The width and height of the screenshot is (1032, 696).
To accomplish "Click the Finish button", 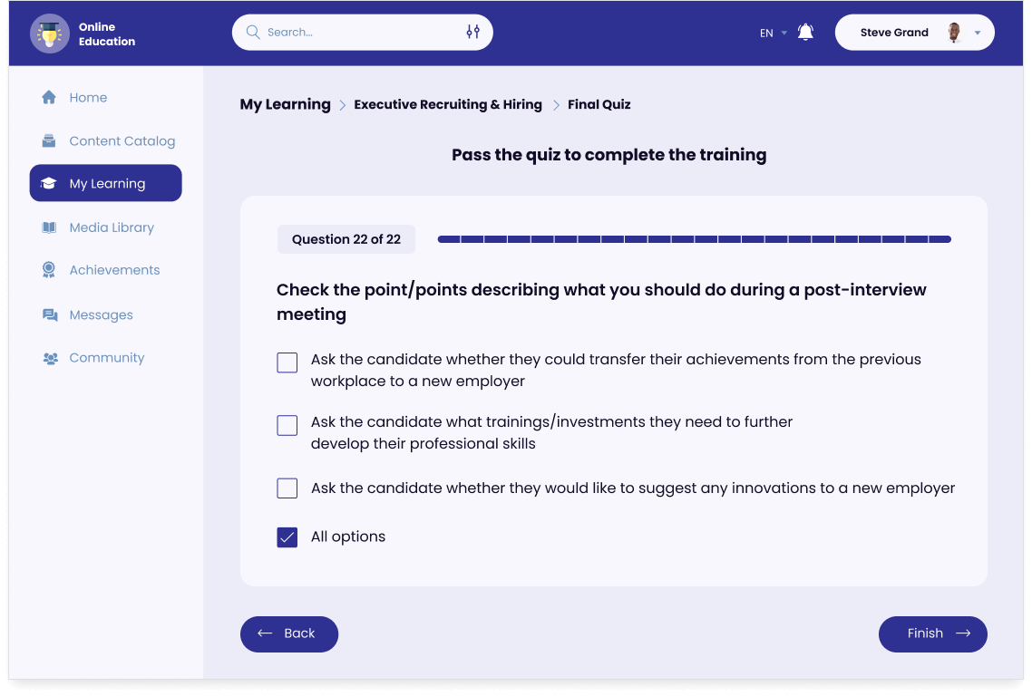I will coord(932,633).
